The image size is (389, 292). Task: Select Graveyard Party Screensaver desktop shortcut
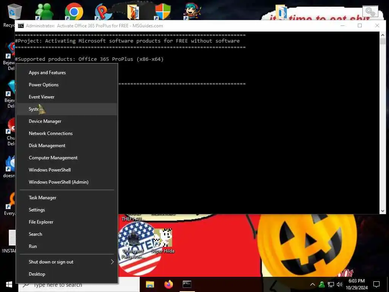coord(133,244)
